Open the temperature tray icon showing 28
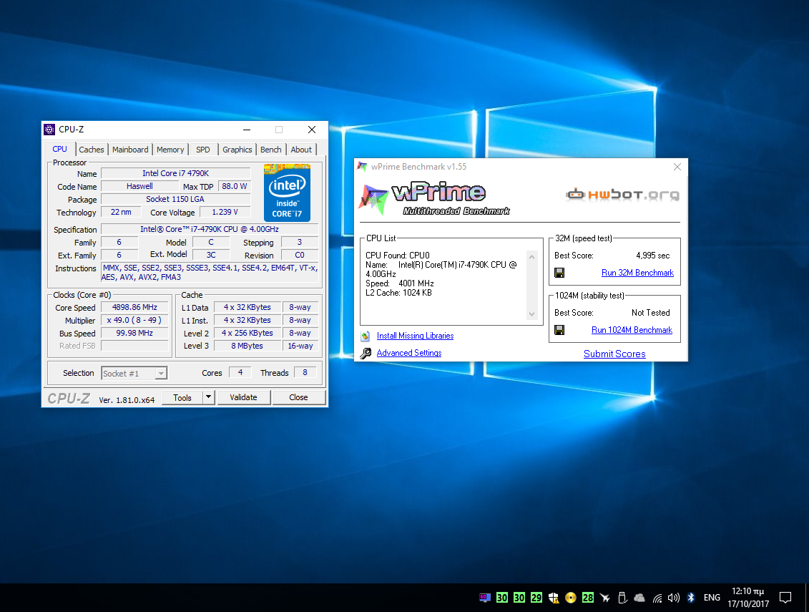The width and height of the screenshot is (809, 612). (588, 598)
